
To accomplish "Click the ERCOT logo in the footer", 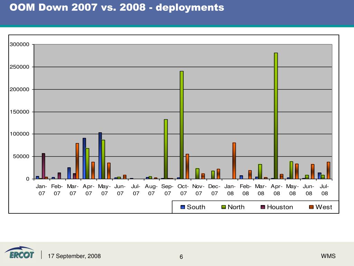I will (x=19, y=252).
